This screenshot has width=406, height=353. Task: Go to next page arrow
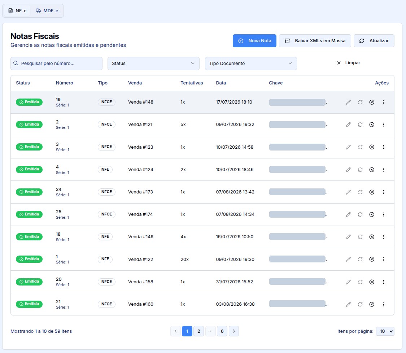point(234,331)
